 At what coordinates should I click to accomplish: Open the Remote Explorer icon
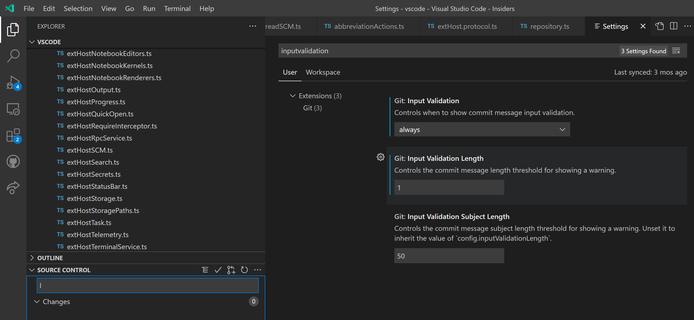point(13,109)
